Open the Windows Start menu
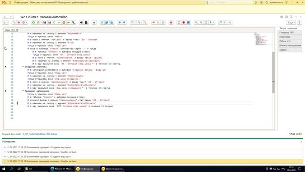305x172 pixels. click(4, 169)
